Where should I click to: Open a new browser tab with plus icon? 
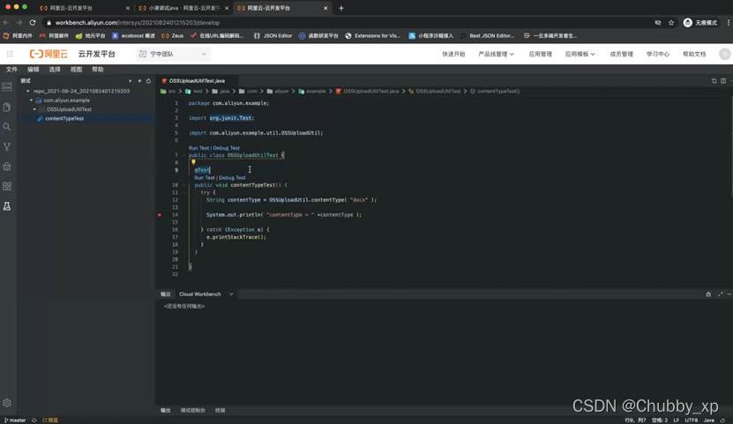[x=341, y=8]
